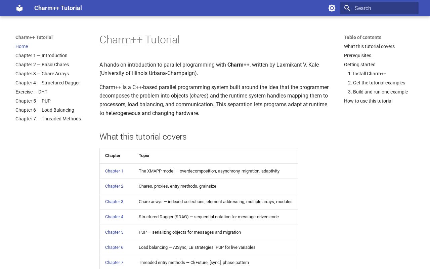Go to Chapter 4 — Structured Dagger in sidebar

pos(48,83)
